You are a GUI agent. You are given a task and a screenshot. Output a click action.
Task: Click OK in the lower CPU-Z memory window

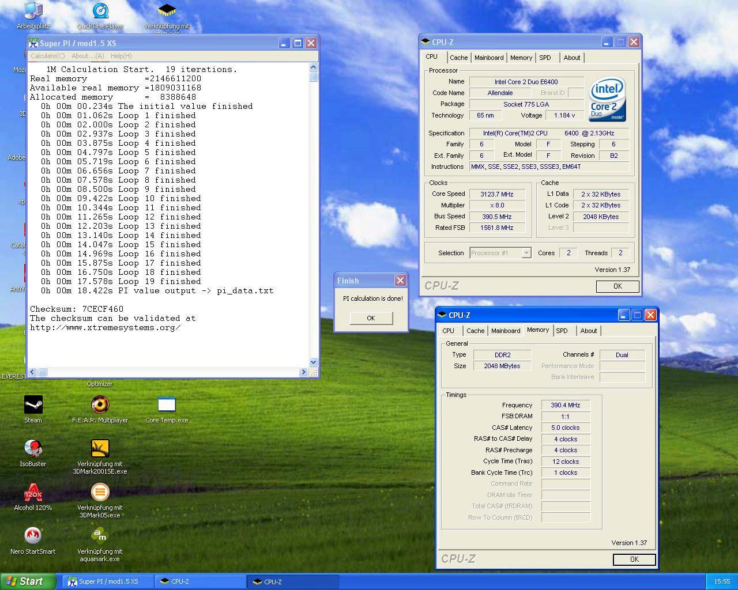pos(634,559)
